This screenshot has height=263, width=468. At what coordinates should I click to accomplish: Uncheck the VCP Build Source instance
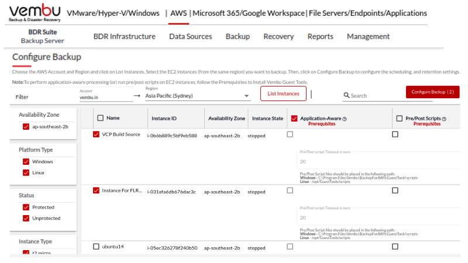pyautogui.click(x=97, y=134)
